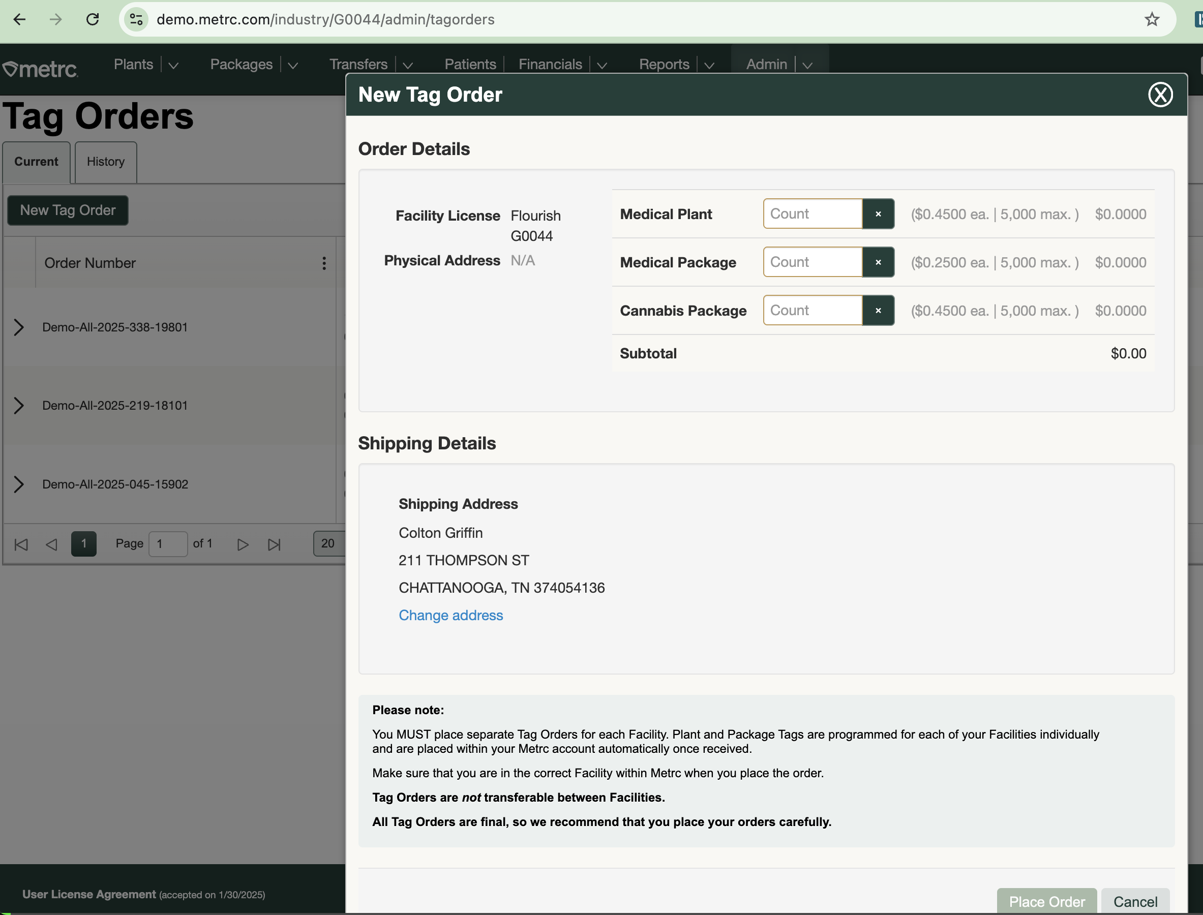
Task: Switch to the History tab
Action: click(106, 162)
